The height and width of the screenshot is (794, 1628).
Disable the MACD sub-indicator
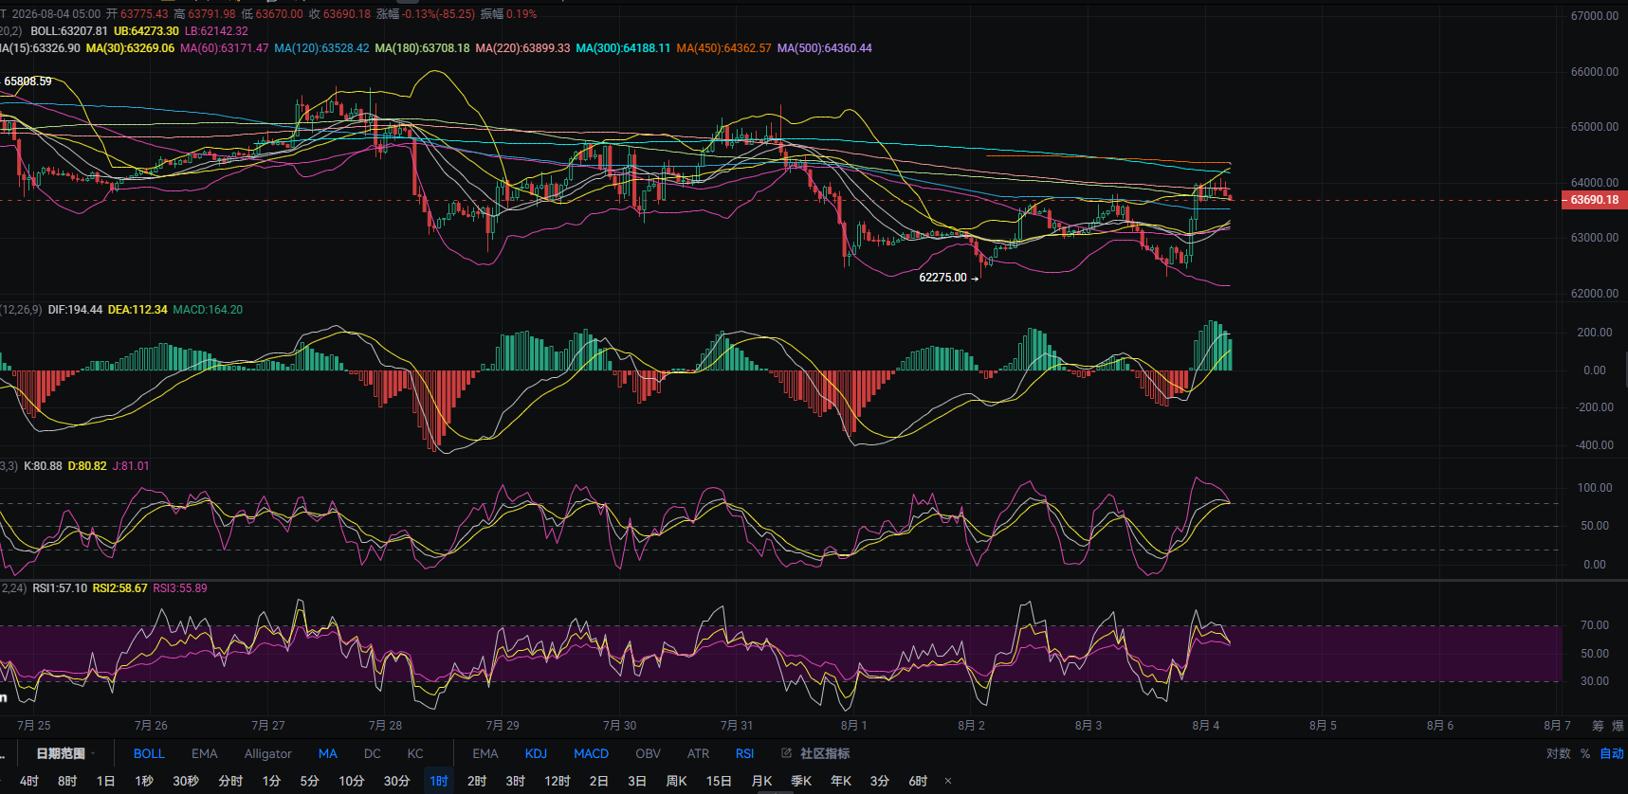click(591, 753)
